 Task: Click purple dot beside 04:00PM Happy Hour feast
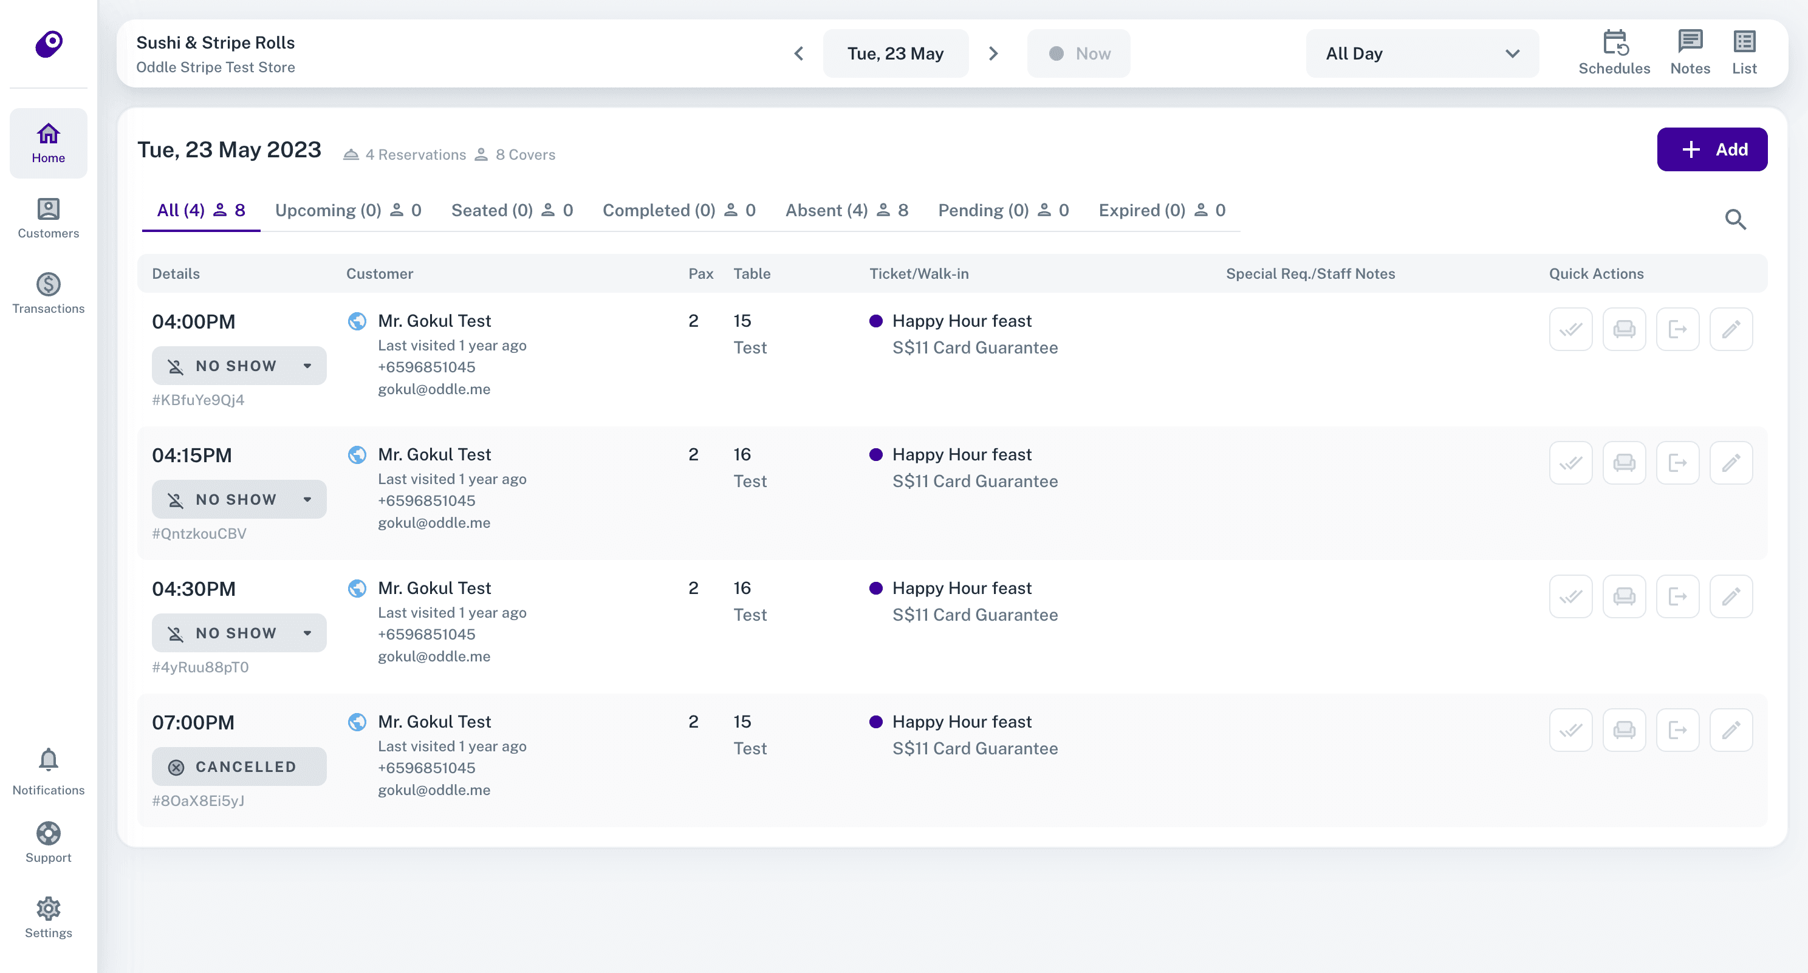tap(875, 321)
